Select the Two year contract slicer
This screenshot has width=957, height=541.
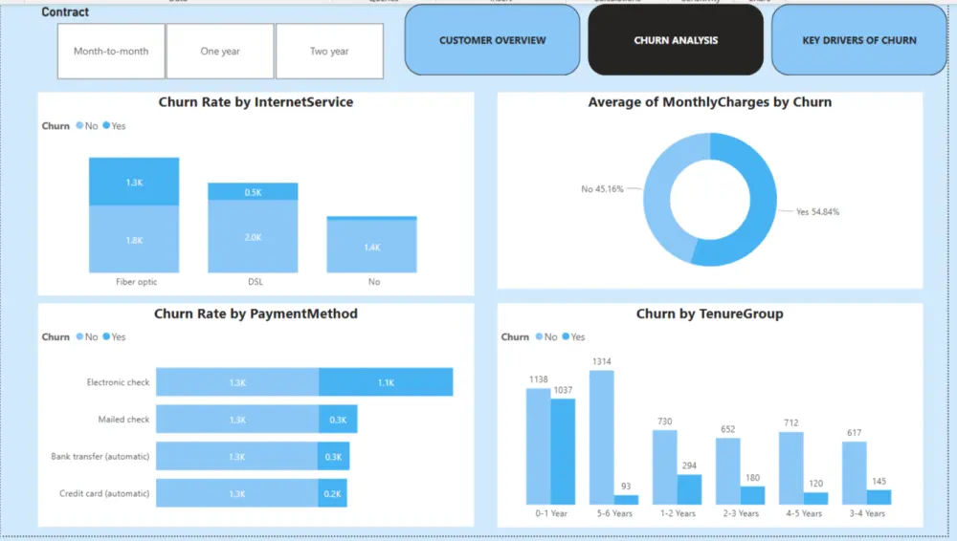point(329,52)
